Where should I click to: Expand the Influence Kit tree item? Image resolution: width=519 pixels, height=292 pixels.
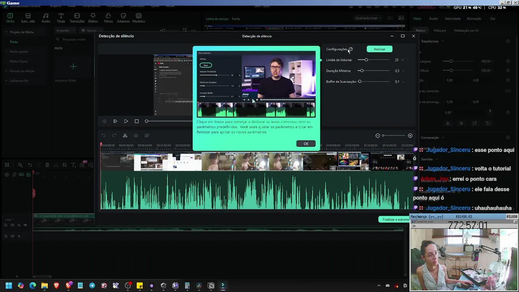coord(6,81)
